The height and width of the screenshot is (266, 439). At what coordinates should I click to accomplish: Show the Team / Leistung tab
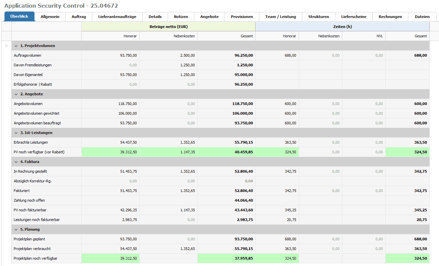tap(280, 17)
